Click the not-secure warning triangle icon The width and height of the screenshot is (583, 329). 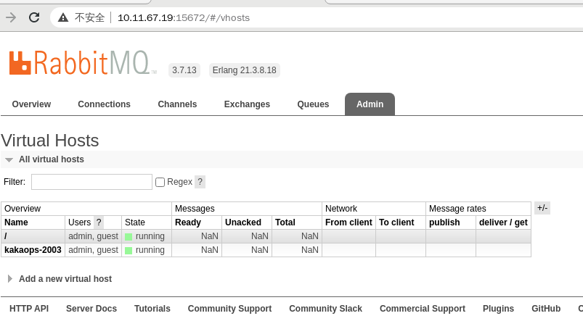63,17
